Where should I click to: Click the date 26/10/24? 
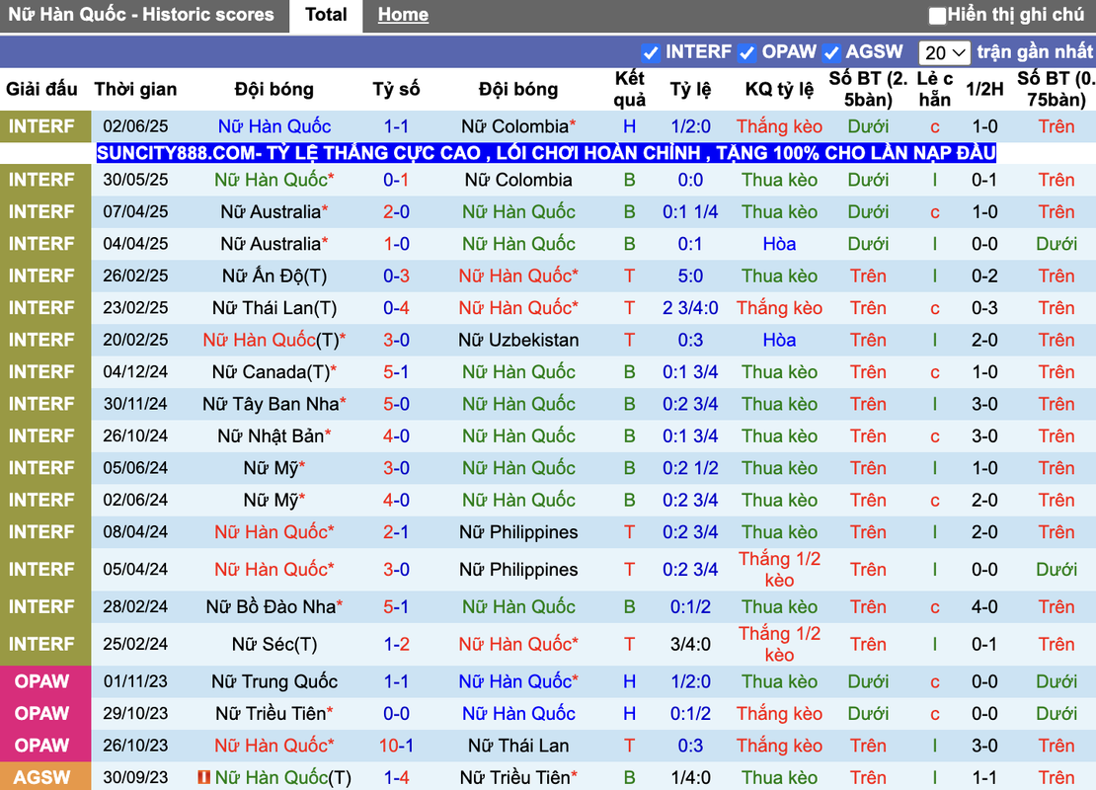tap(135, 436)
